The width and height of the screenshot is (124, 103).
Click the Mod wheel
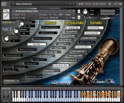[8, 94]
